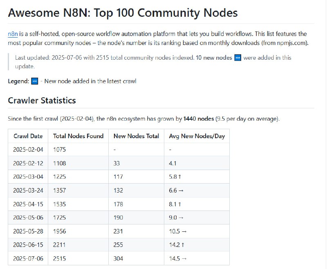Click the Crawler Statistics heading
The height and width of the screenshot is (269, 327).
pyautogui.click(x=42, y=100)
